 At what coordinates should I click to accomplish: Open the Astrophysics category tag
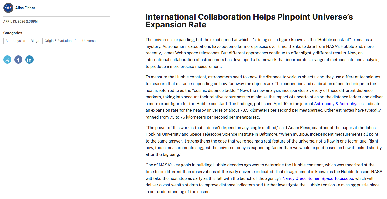click(x=15, y=41)
